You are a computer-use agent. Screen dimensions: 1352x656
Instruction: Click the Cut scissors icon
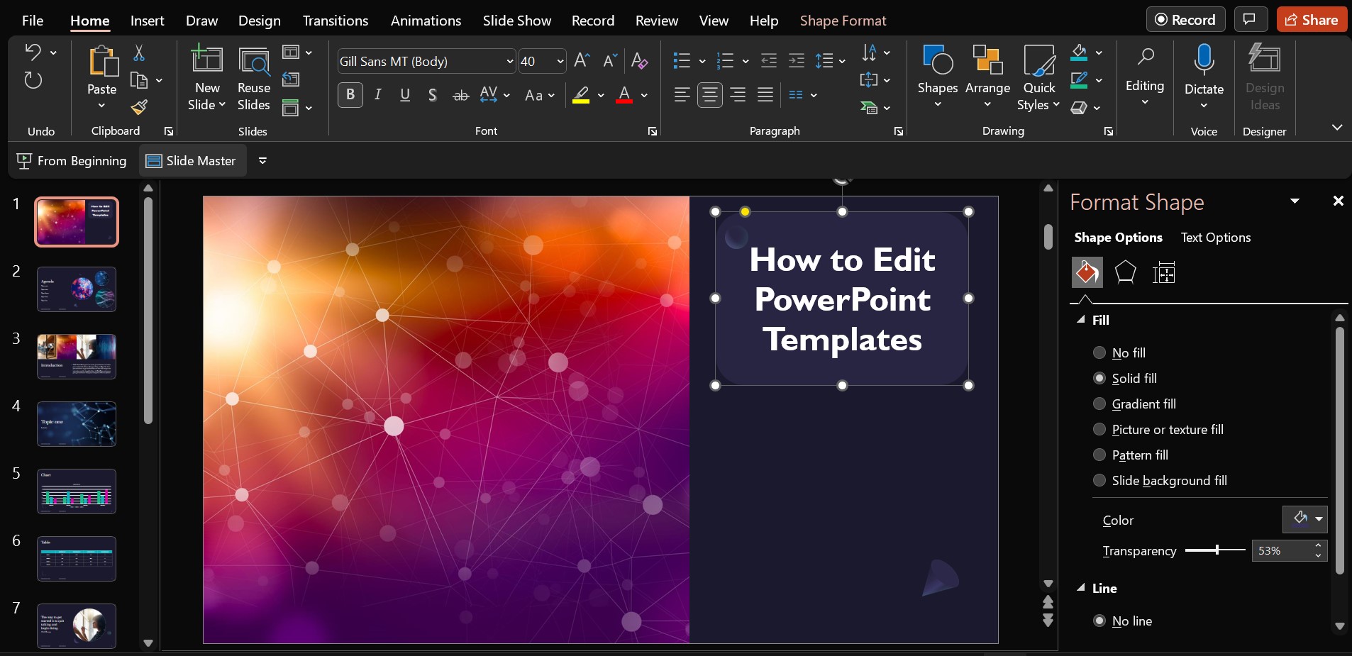click(139, 52)
